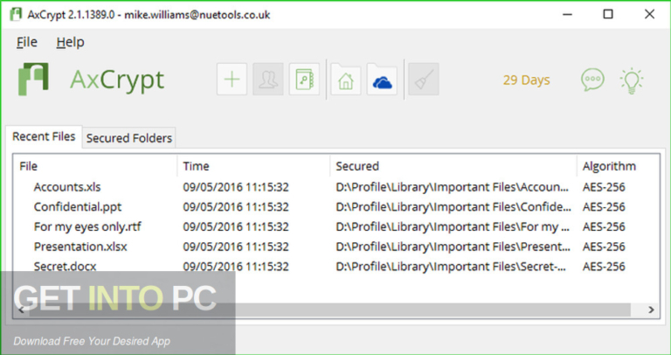Select the Confidential.ppt file row
This screenshot has width=671, height=355.
[335, 207]
